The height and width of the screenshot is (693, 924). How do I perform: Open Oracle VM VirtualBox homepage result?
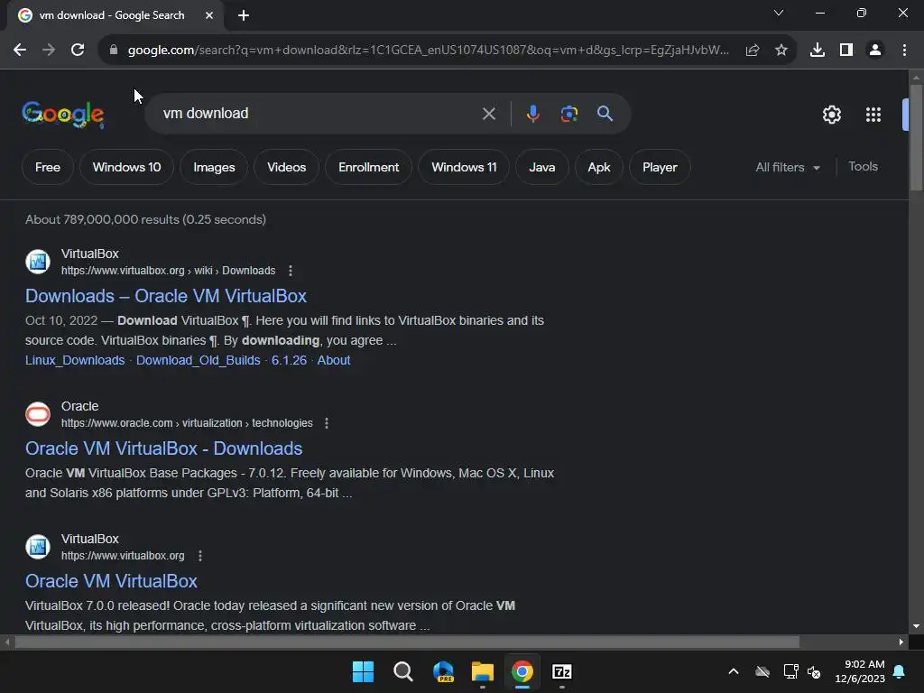tap(111, 581)
